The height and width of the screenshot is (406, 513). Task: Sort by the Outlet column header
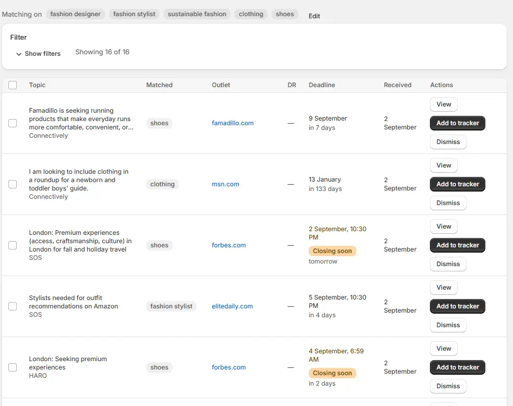click(221, 85)
